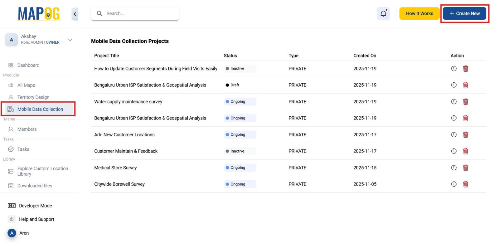This screenshot has height=243, width=499.
Task: Show info for Medical Store Survey
Action: [454, 168]
